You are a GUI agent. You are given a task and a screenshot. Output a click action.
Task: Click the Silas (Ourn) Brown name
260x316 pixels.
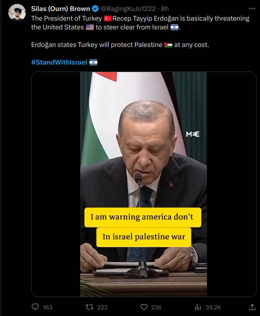(61, 9)
